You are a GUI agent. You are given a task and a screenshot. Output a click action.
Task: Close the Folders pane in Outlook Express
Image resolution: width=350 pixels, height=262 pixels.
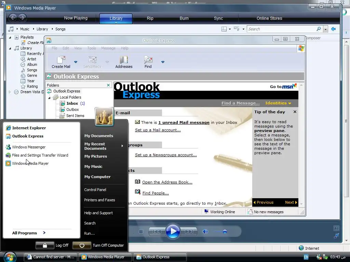108,85
